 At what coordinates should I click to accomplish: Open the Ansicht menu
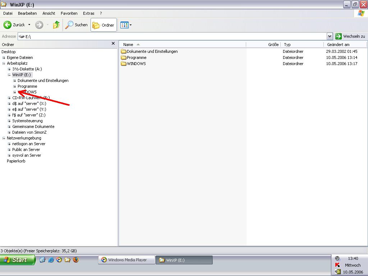(49, 13)
